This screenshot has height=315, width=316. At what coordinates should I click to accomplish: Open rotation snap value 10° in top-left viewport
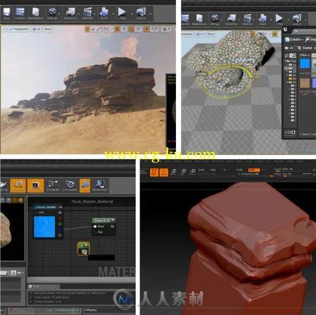click(x=138, y=29)
